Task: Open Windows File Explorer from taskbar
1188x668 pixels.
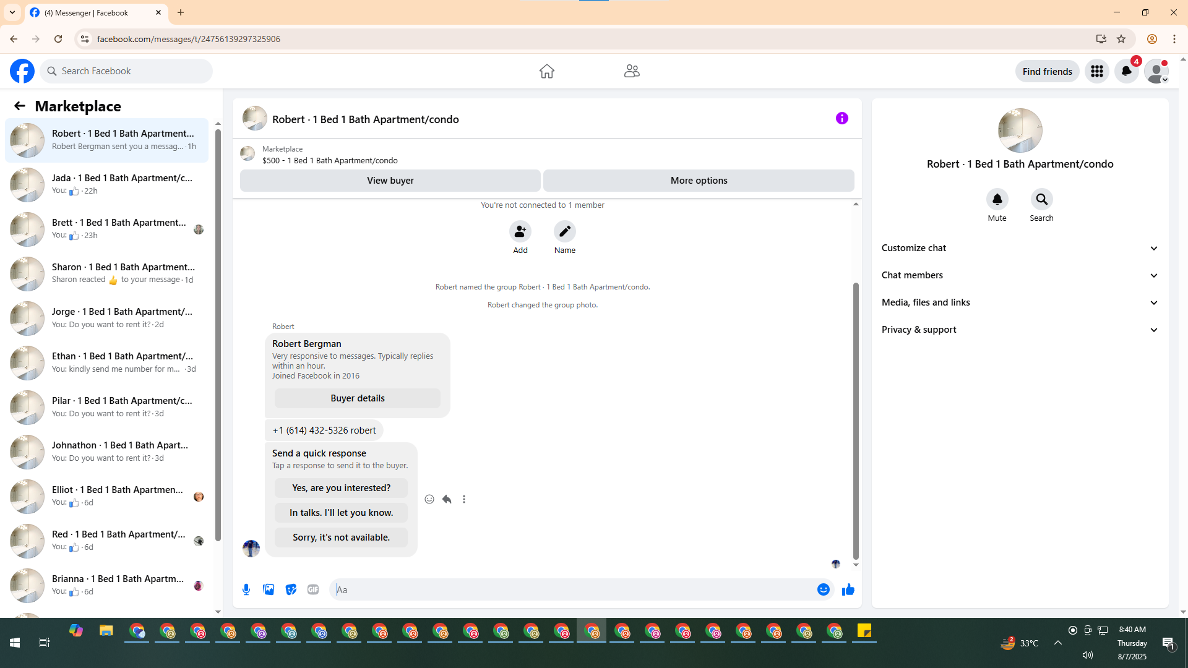Action: (x=106, y=631)
